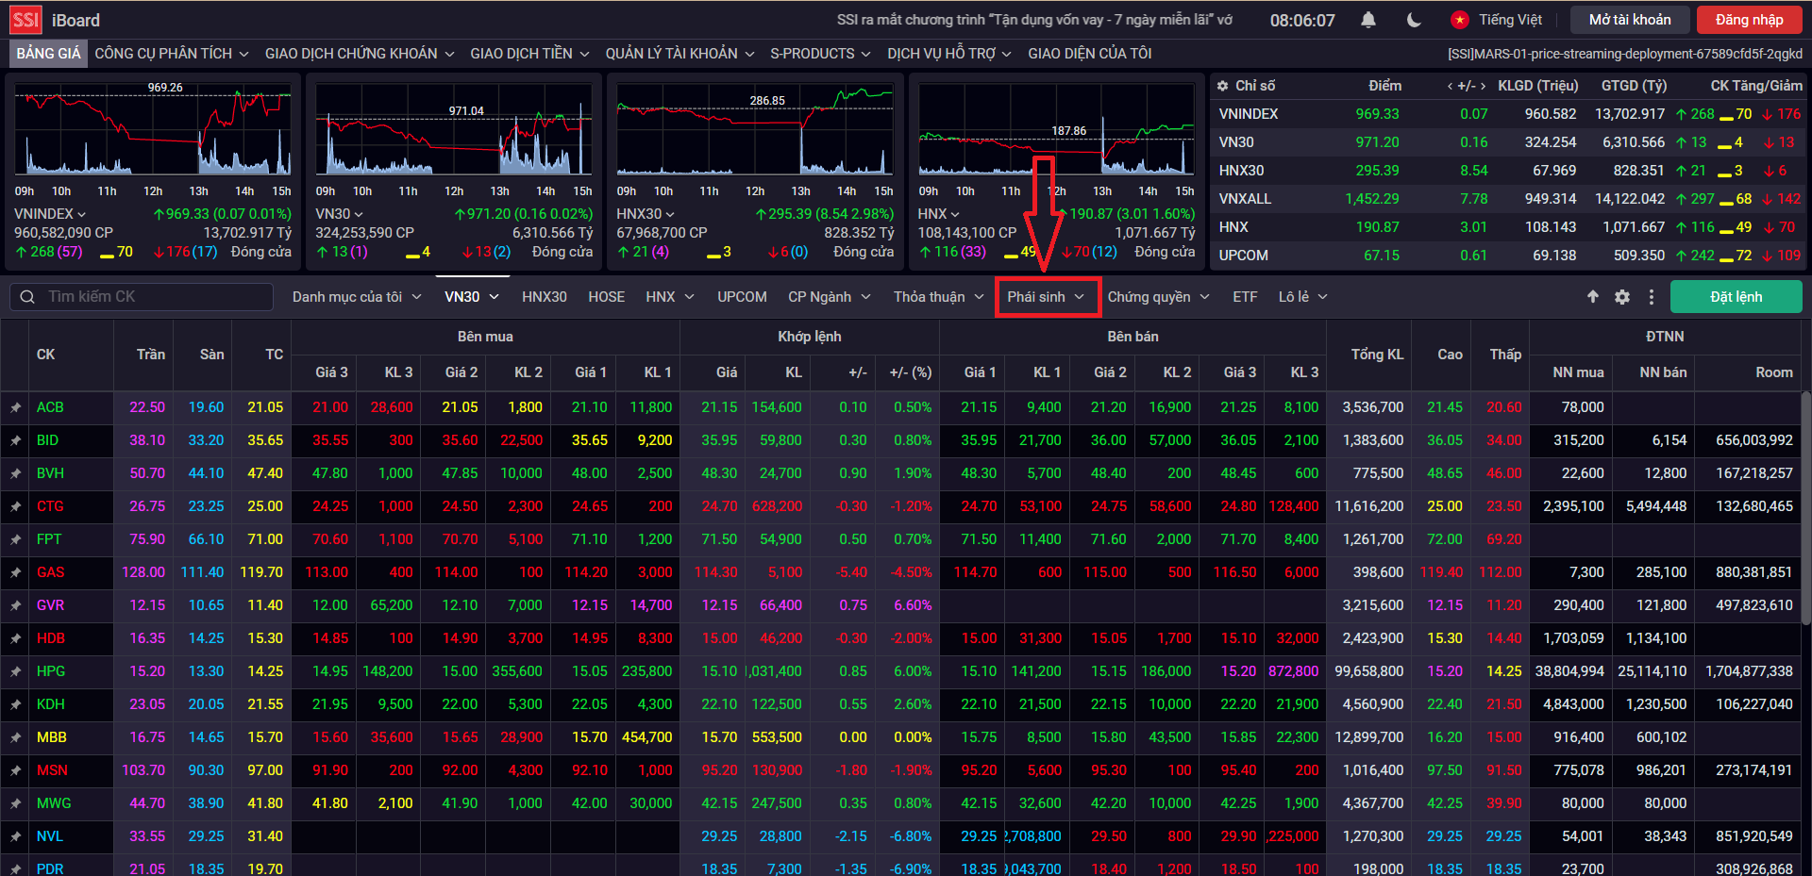1812x876 pixels.
Task: Sort by Tổng KL column header
Action: [x=1377, y=355]
